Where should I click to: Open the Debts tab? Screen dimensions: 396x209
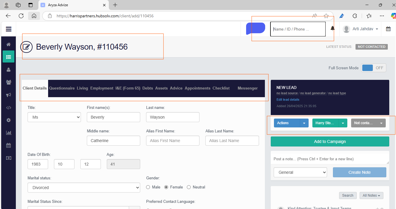pos(148,88)
